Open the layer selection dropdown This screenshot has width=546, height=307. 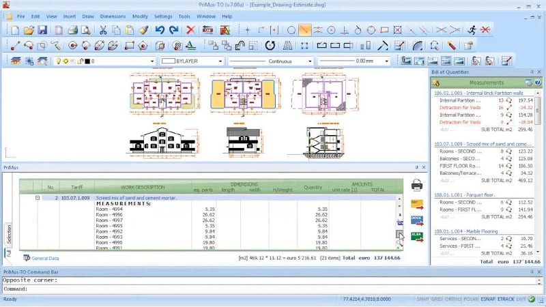click(152, 61)
